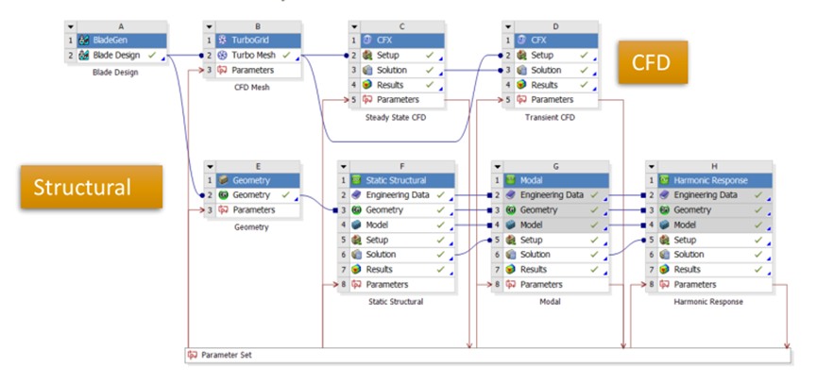The height and width of the screenshot is (383, 817).
Task: Open the system F dropdown arrow
Action: [x=344, y=167]
